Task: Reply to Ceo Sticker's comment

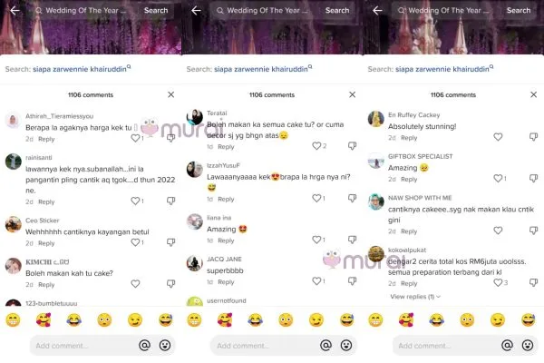Action: (46, 243)
